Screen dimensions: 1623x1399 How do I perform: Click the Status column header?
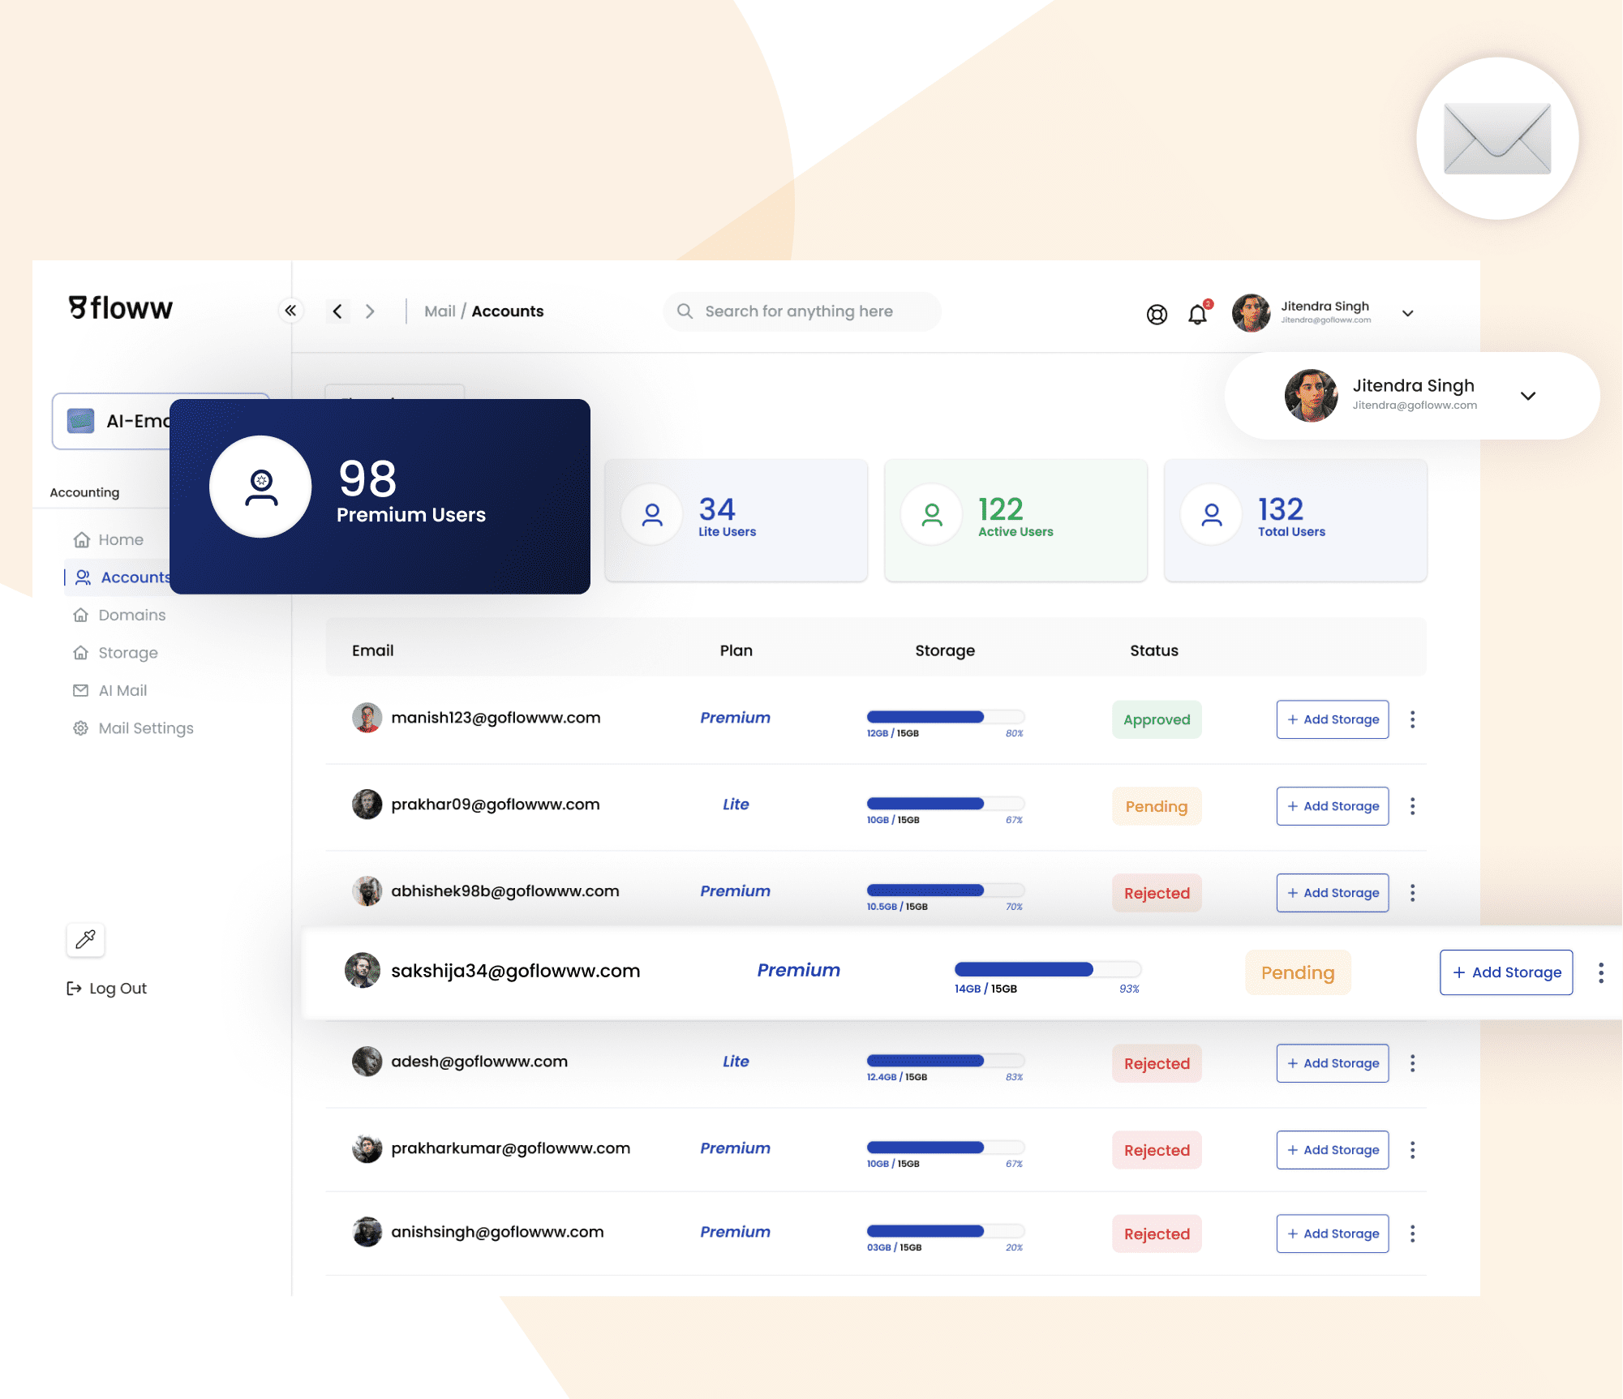click(1154, 650)
